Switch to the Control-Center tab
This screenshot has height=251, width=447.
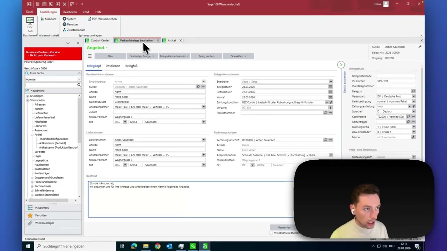click(x=97, y=40)
